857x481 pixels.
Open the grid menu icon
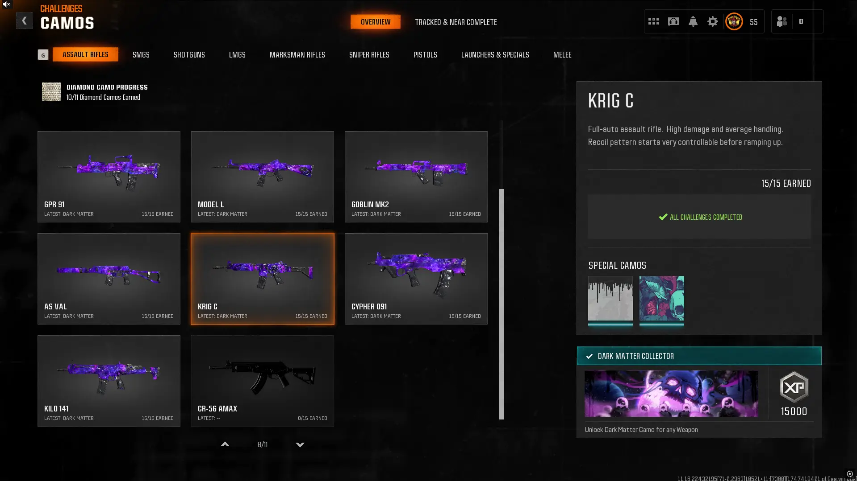(x=654, y=21)
